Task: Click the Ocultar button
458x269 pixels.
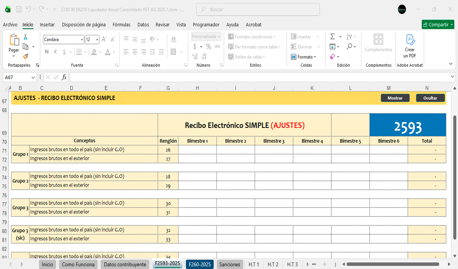Action: point(430,98)
